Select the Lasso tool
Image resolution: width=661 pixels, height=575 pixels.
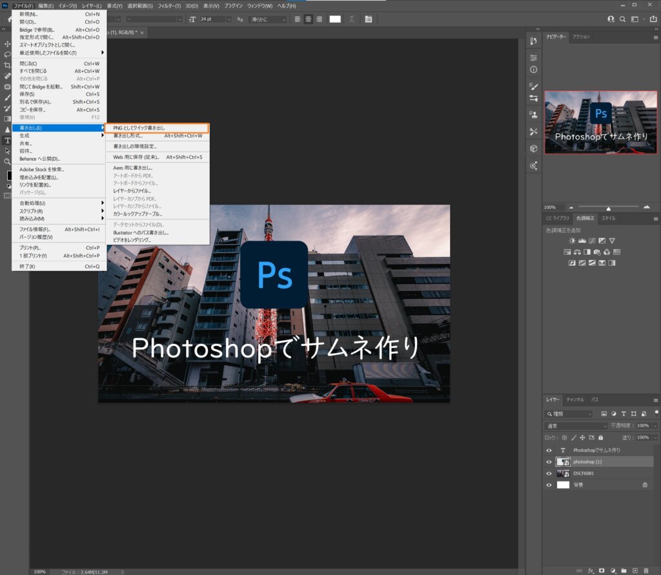coord(7,54)
